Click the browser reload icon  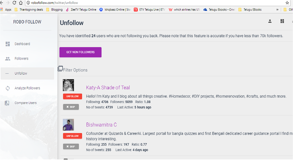pos(14,3)
